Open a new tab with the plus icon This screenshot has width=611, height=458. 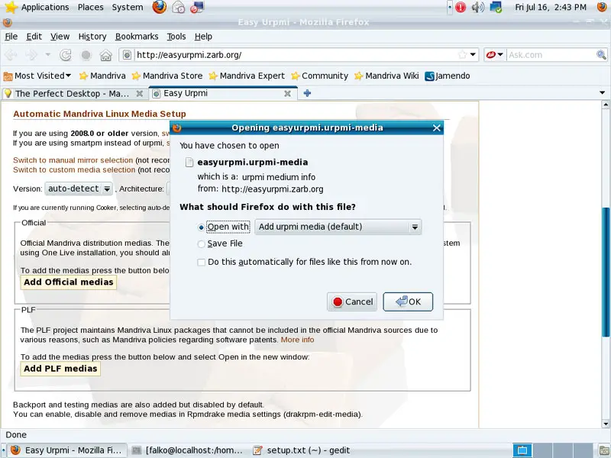[x=307, y=93]
